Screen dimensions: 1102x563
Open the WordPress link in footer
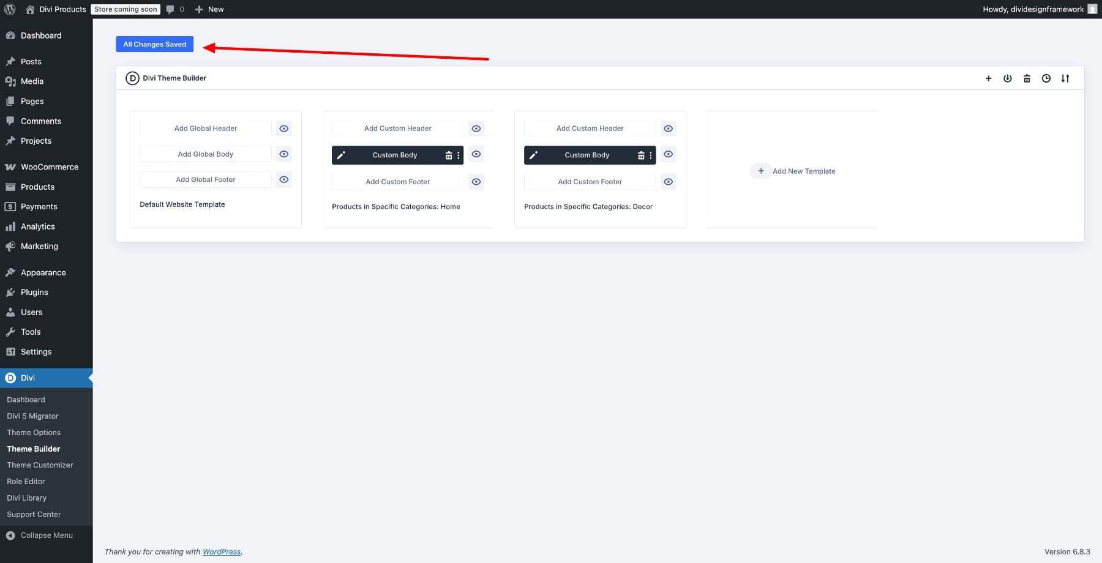click(222, 552)
